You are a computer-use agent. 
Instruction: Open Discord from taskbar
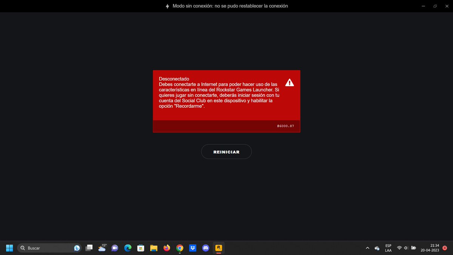point(206,248)
